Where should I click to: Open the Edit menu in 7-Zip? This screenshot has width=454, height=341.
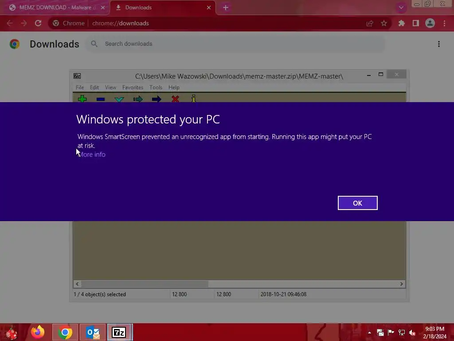point(94,87)
